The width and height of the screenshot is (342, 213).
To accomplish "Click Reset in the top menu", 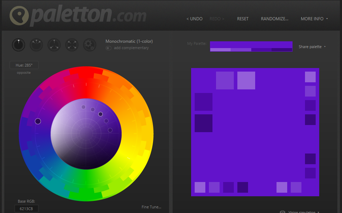I will point(243,19).
